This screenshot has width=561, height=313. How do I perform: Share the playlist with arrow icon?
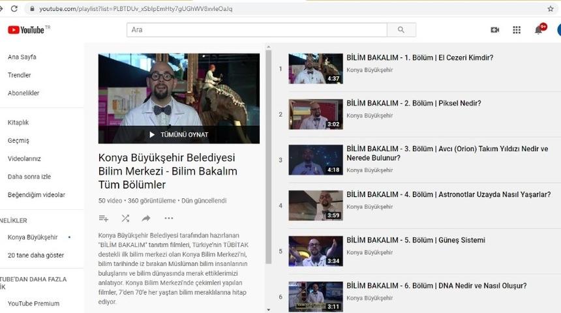click(146, 218)
